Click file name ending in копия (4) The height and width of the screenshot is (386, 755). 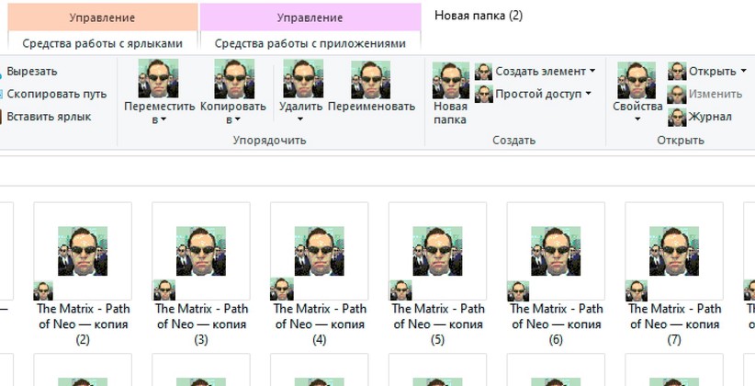click(x=320, y=324)
